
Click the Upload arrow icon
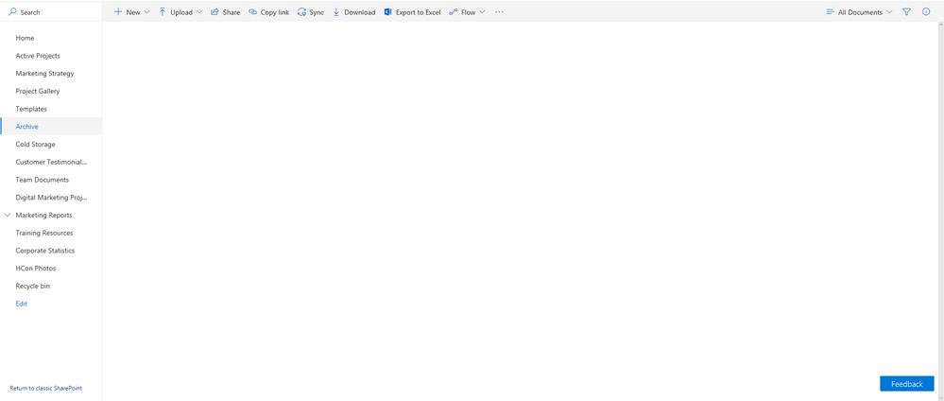pos(163,12)
